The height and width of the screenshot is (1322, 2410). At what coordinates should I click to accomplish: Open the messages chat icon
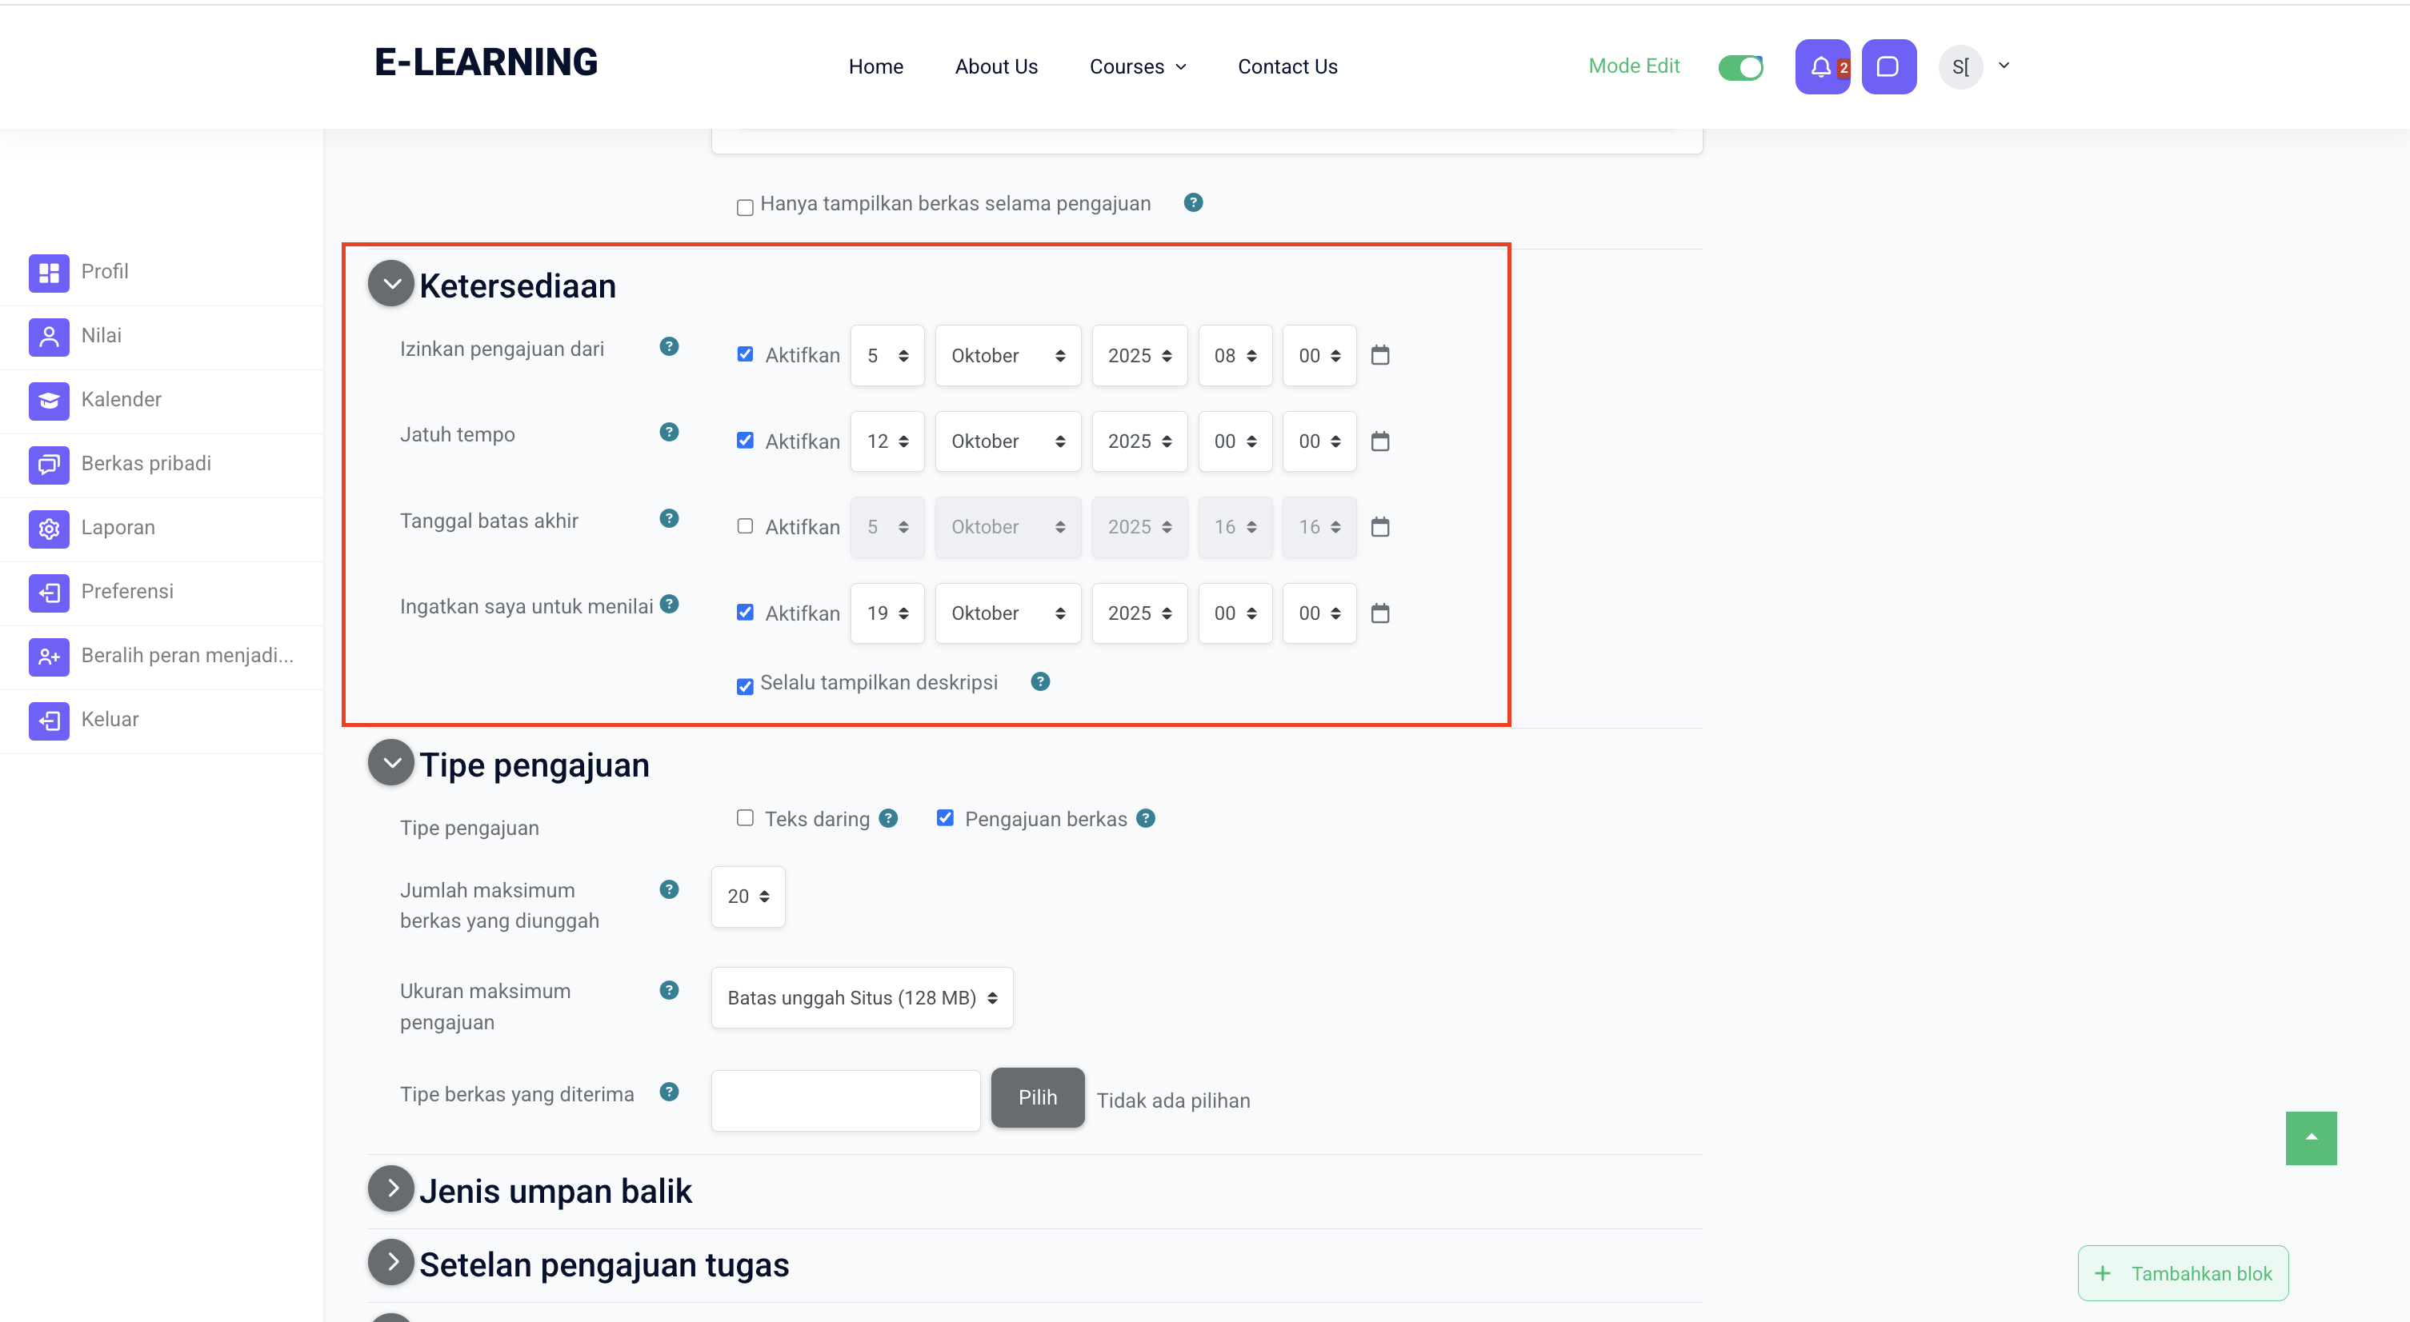coord(1888,66)
